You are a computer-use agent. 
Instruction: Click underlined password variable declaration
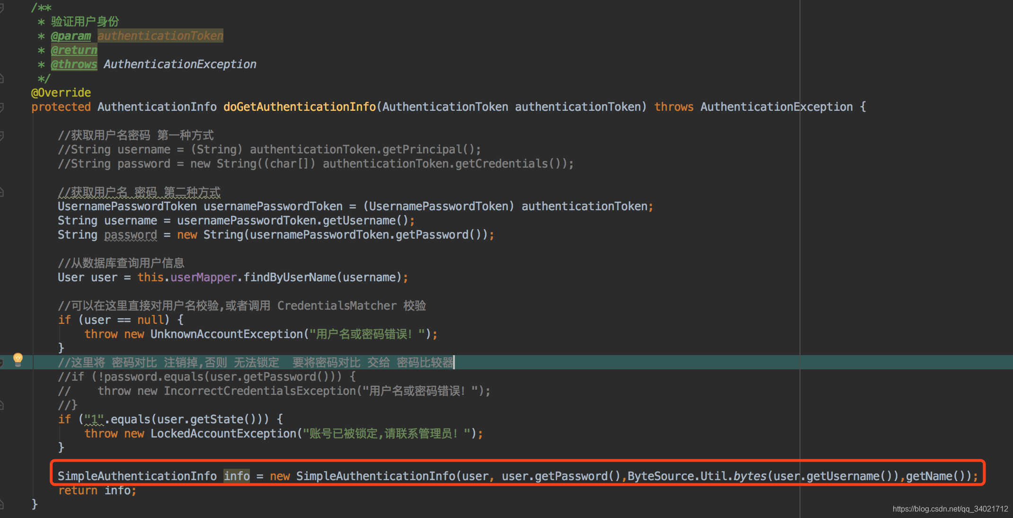click(131, 235)
